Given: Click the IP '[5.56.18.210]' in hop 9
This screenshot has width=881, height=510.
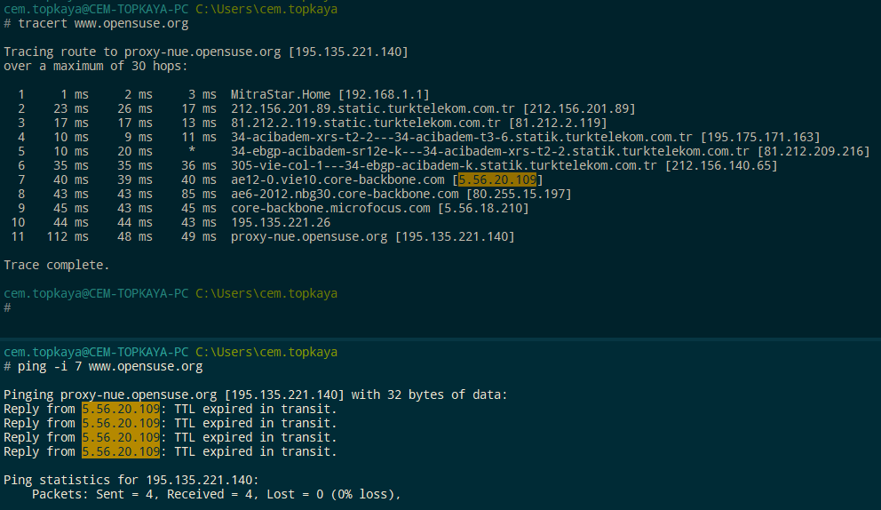Looking at the screenshot, I should point(483,208).
